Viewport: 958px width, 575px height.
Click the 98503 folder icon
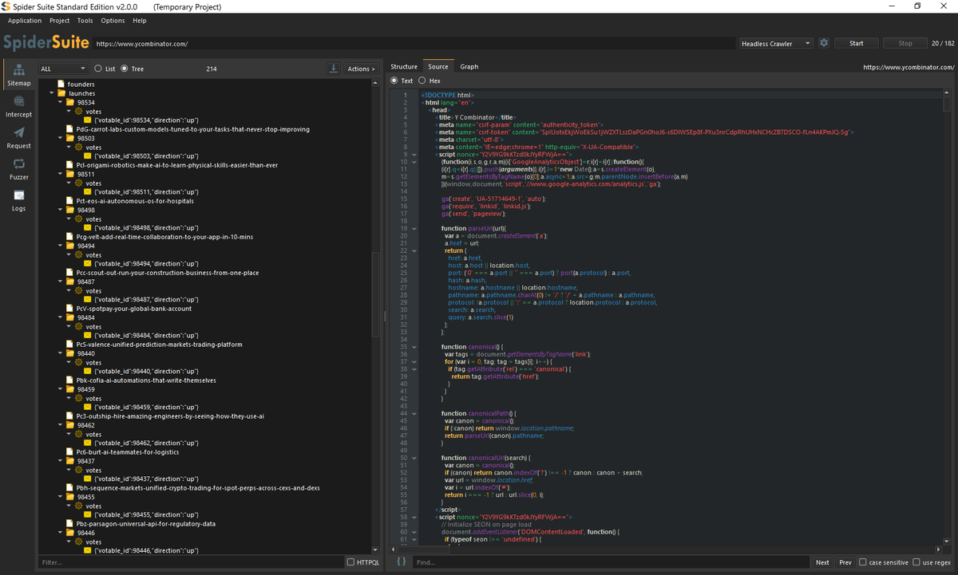point(69,139)
